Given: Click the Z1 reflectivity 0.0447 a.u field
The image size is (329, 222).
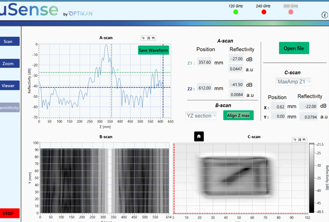Looking at the screenshot, I should point(236,69).
